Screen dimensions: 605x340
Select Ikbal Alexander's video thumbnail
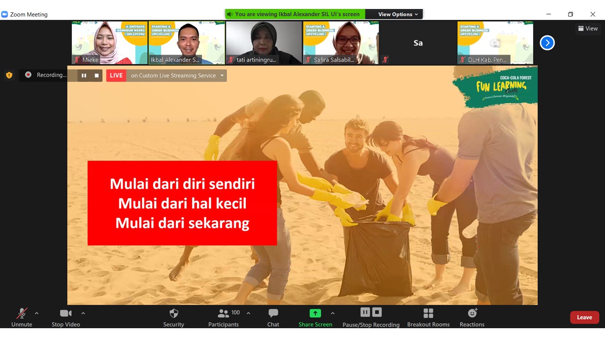point(186,42)
